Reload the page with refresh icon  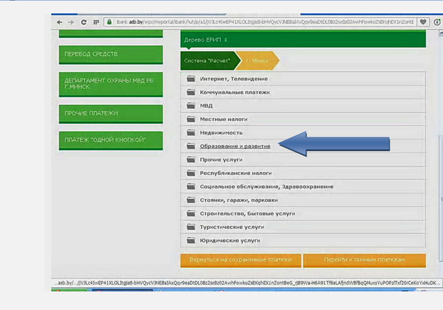pos(84,22)
